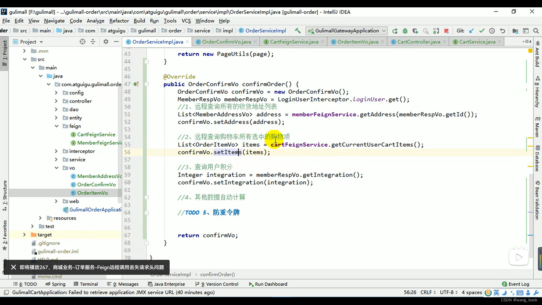Collapse the vo package
The image size is (542, 305).
(x=56, y=168)
